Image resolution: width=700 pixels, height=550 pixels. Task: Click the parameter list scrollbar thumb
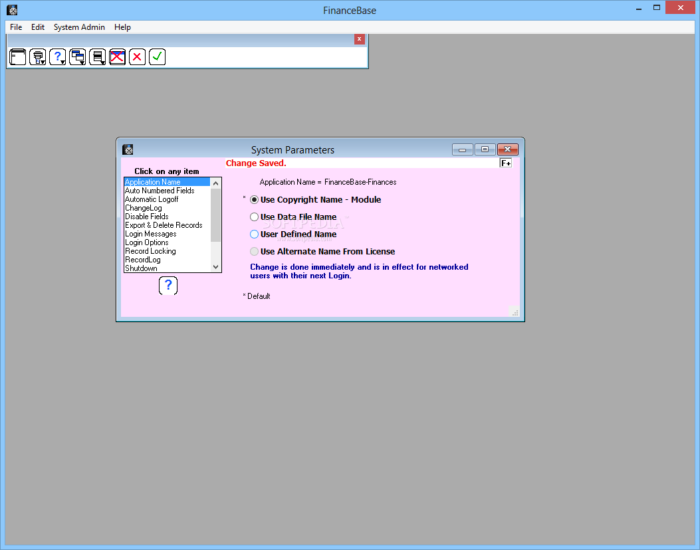[x=215, y=215]
